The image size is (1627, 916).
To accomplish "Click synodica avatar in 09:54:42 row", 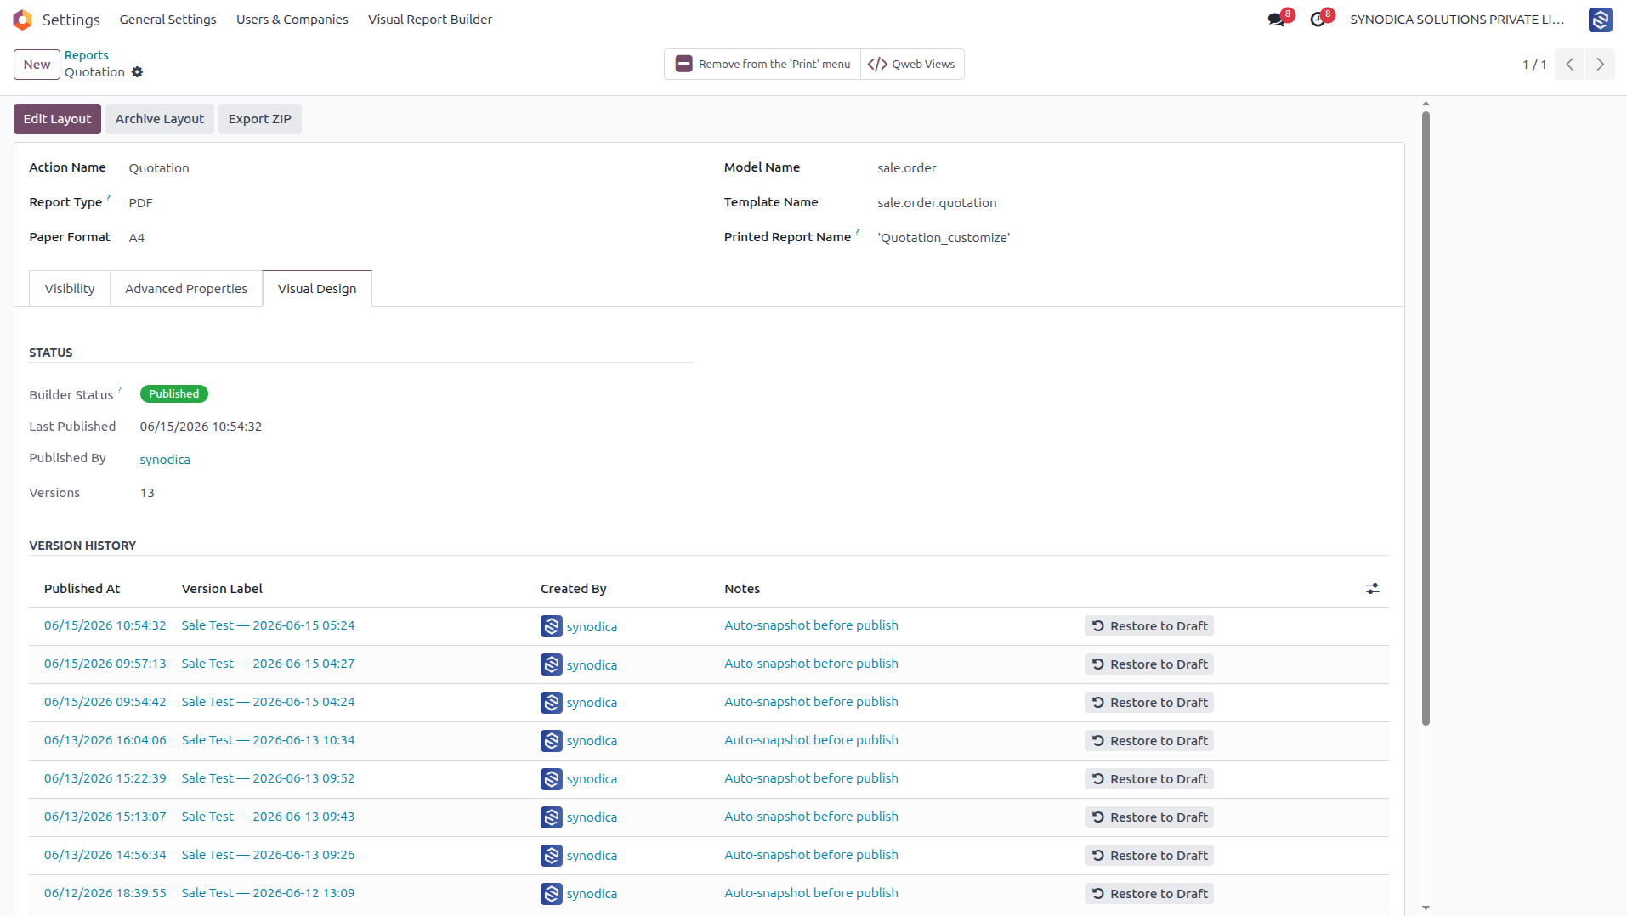I will (552, 703).
